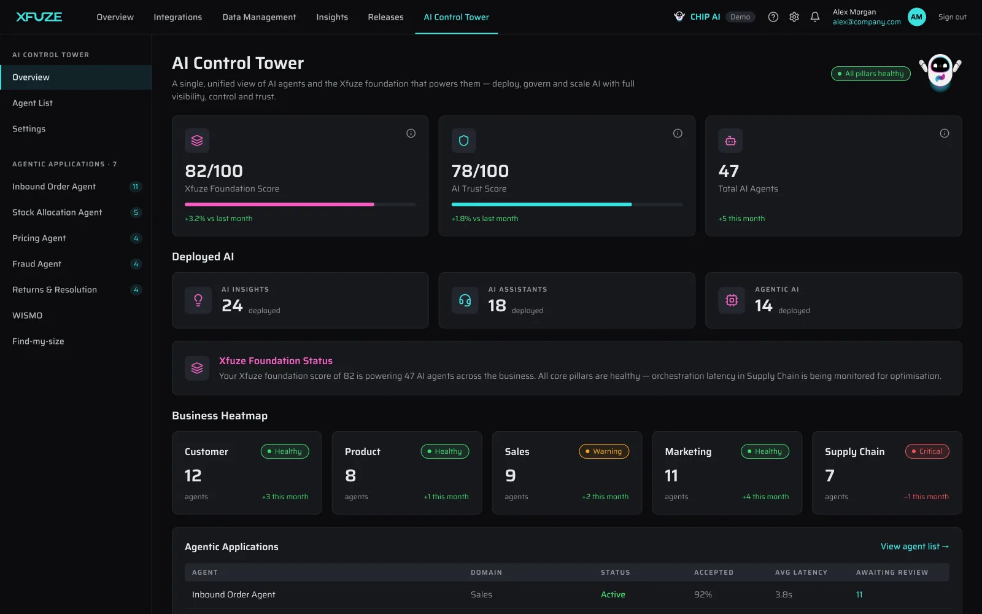Select the AI Control Tower tab
This screenshot has width=982, height=614.
coord(456,17)
